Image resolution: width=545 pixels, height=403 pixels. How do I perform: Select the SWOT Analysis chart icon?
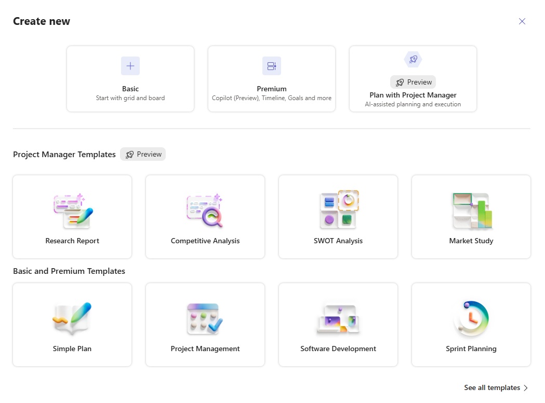(338, 210)
